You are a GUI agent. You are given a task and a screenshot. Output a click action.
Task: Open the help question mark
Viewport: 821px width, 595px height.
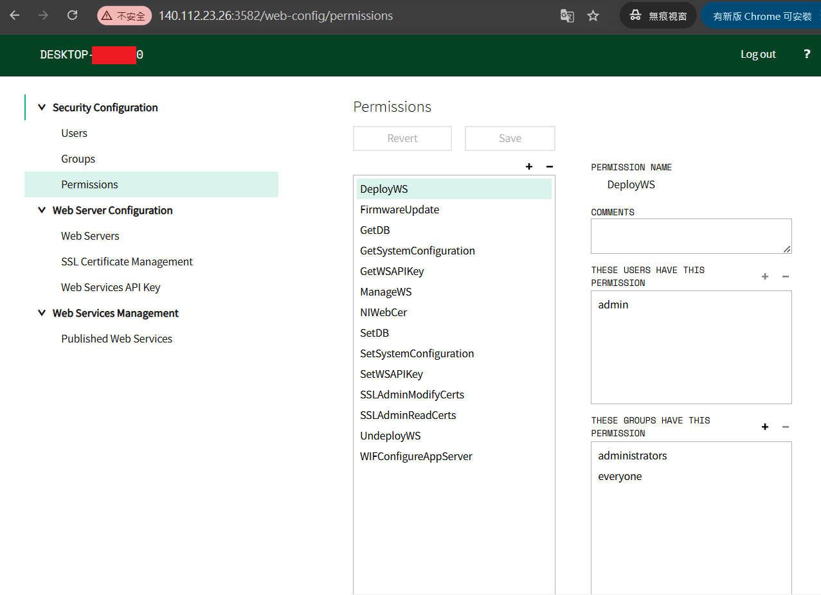coord(807,54)
